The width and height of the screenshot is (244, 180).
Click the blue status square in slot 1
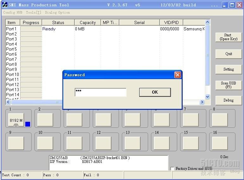tap(28, 124)
